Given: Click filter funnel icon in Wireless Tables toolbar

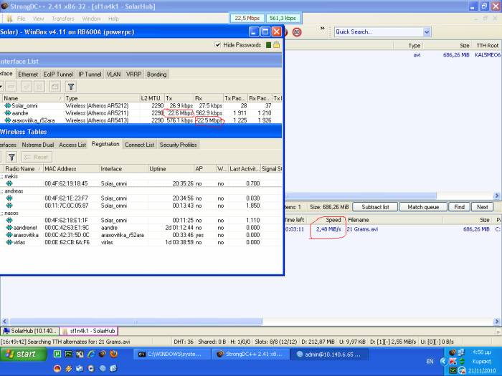Looking at the screenshot, I should pyautogui.click(x=11, y=157).
